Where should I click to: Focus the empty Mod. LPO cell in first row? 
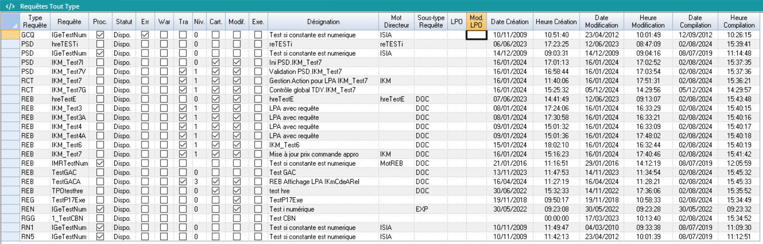[476, 35]
